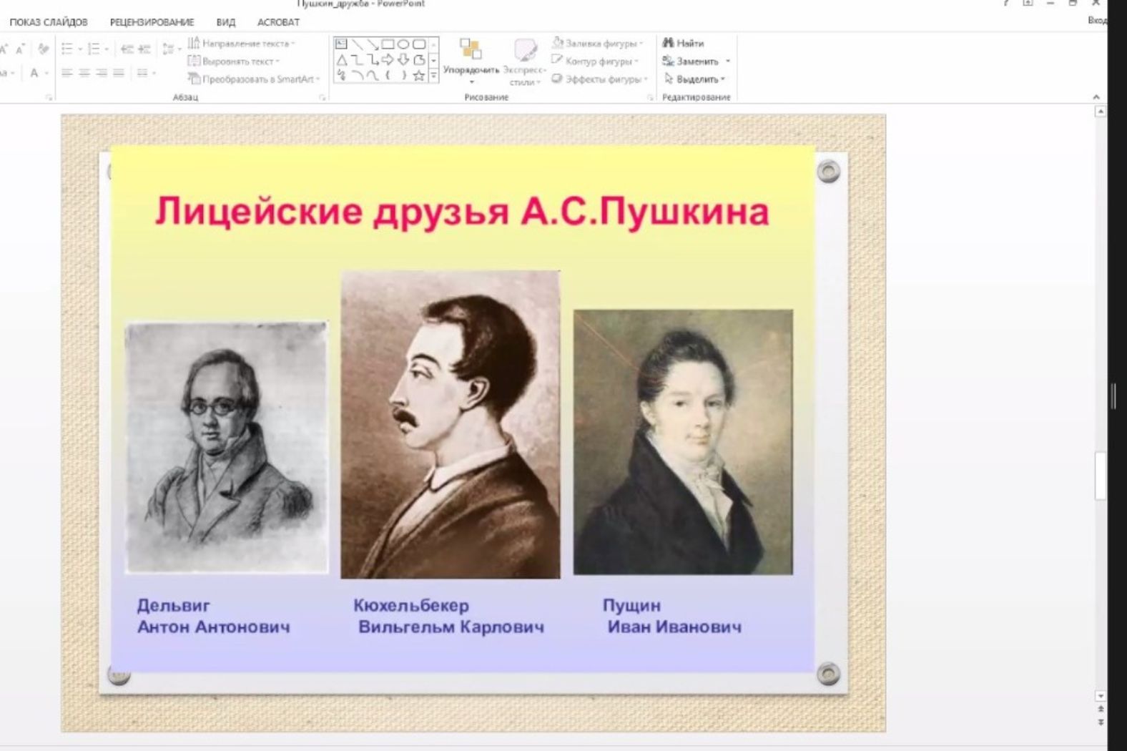Click the vertical scrollbar down arrow
The height and width of the screenshot is (751, 1127).
pos(1101,696)
